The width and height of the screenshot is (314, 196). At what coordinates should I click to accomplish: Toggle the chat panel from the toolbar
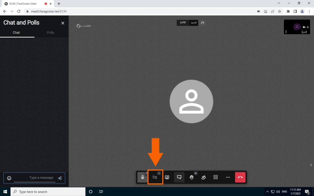[x=179, y=177]
